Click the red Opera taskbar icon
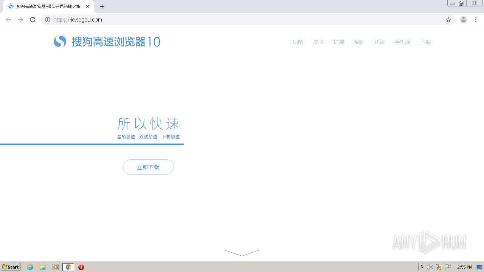 coord(81,267)
